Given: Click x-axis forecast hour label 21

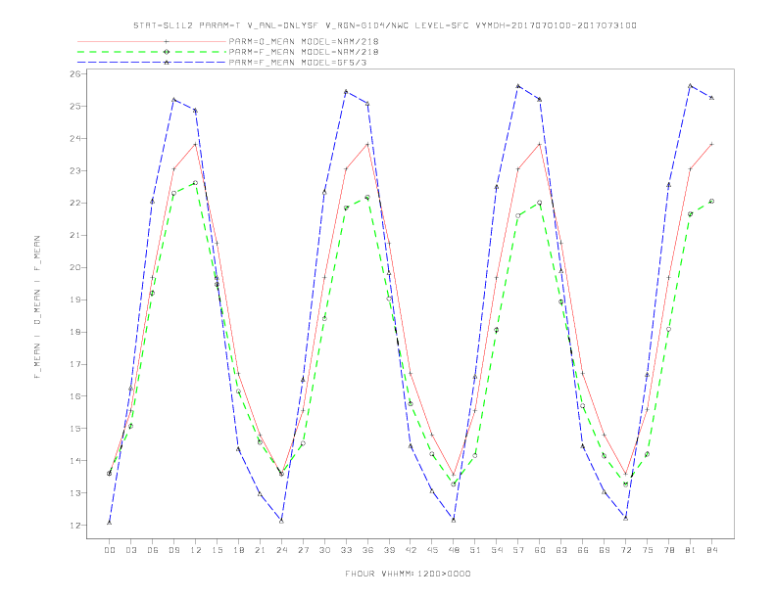Looking at the screenshot, I should [260, 550].
